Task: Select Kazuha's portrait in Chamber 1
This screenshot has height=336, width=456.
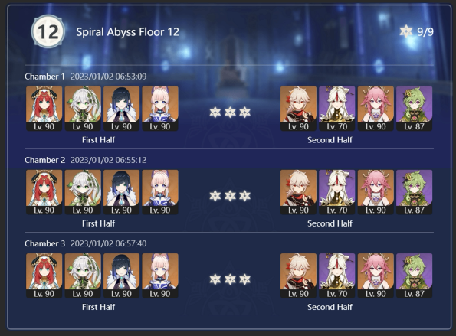Action: click(x=298, y=109)
